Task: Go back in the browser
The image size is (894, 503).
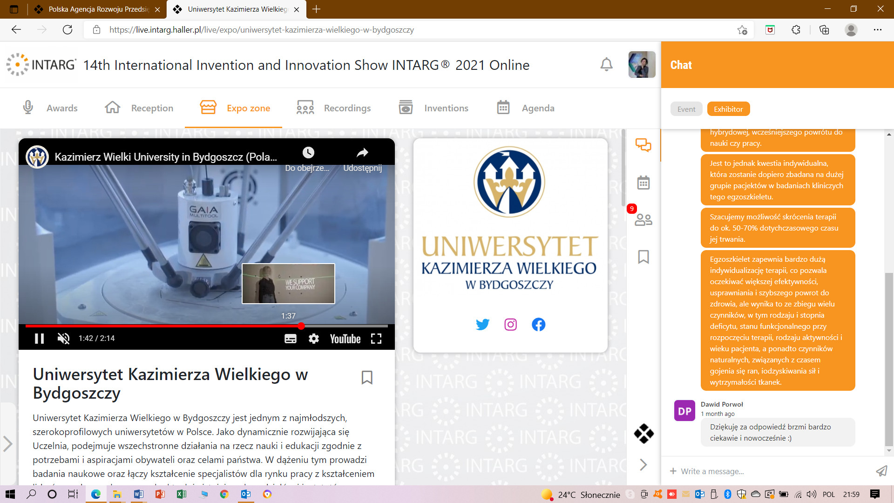Action: 16,30
